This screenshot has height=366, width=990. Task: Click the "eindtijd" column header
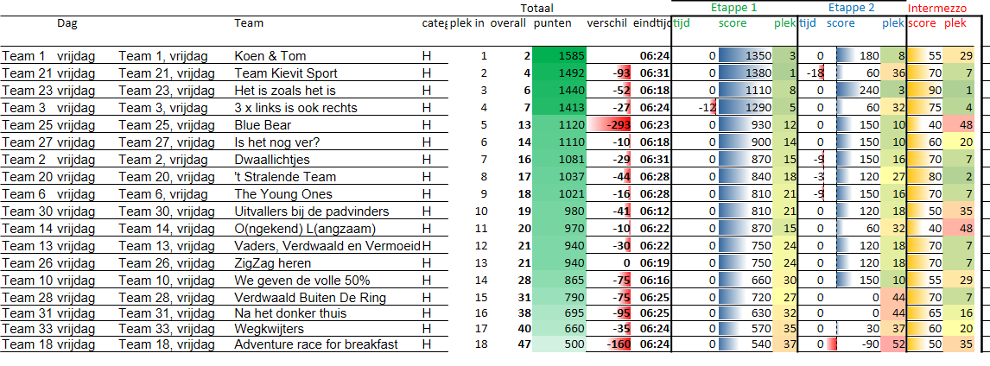pos(652,23)
